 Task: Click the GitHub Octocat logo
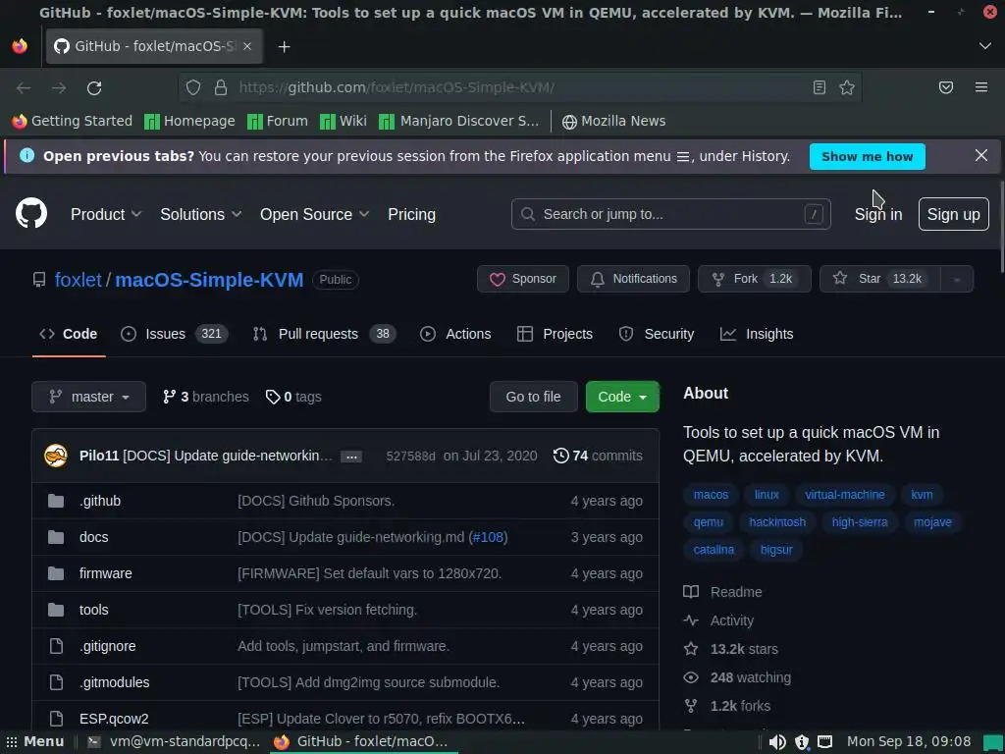[x=30, y=213]
